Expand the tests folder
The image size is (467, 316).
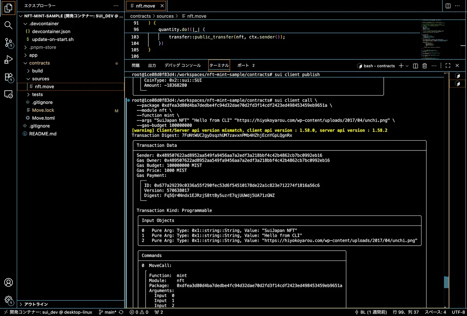click(70, 94)
